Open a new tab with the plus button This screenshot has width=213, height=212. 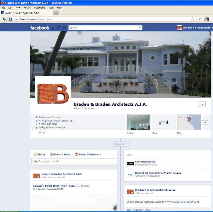click(x=56, y=13)
